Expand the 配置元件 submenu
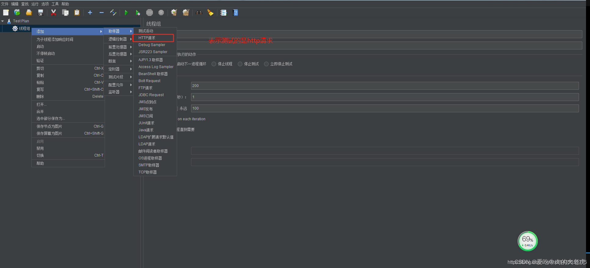590x268 pixels. coord(119,85)
